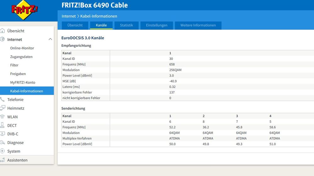The height and width of the screenshot is (176, 314).
Task: Click the Diagnose icon
Action: pyautogui.click(x=3, y=142)
